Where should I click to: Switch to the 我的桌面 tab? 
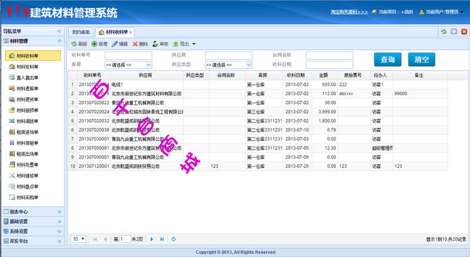81,32
